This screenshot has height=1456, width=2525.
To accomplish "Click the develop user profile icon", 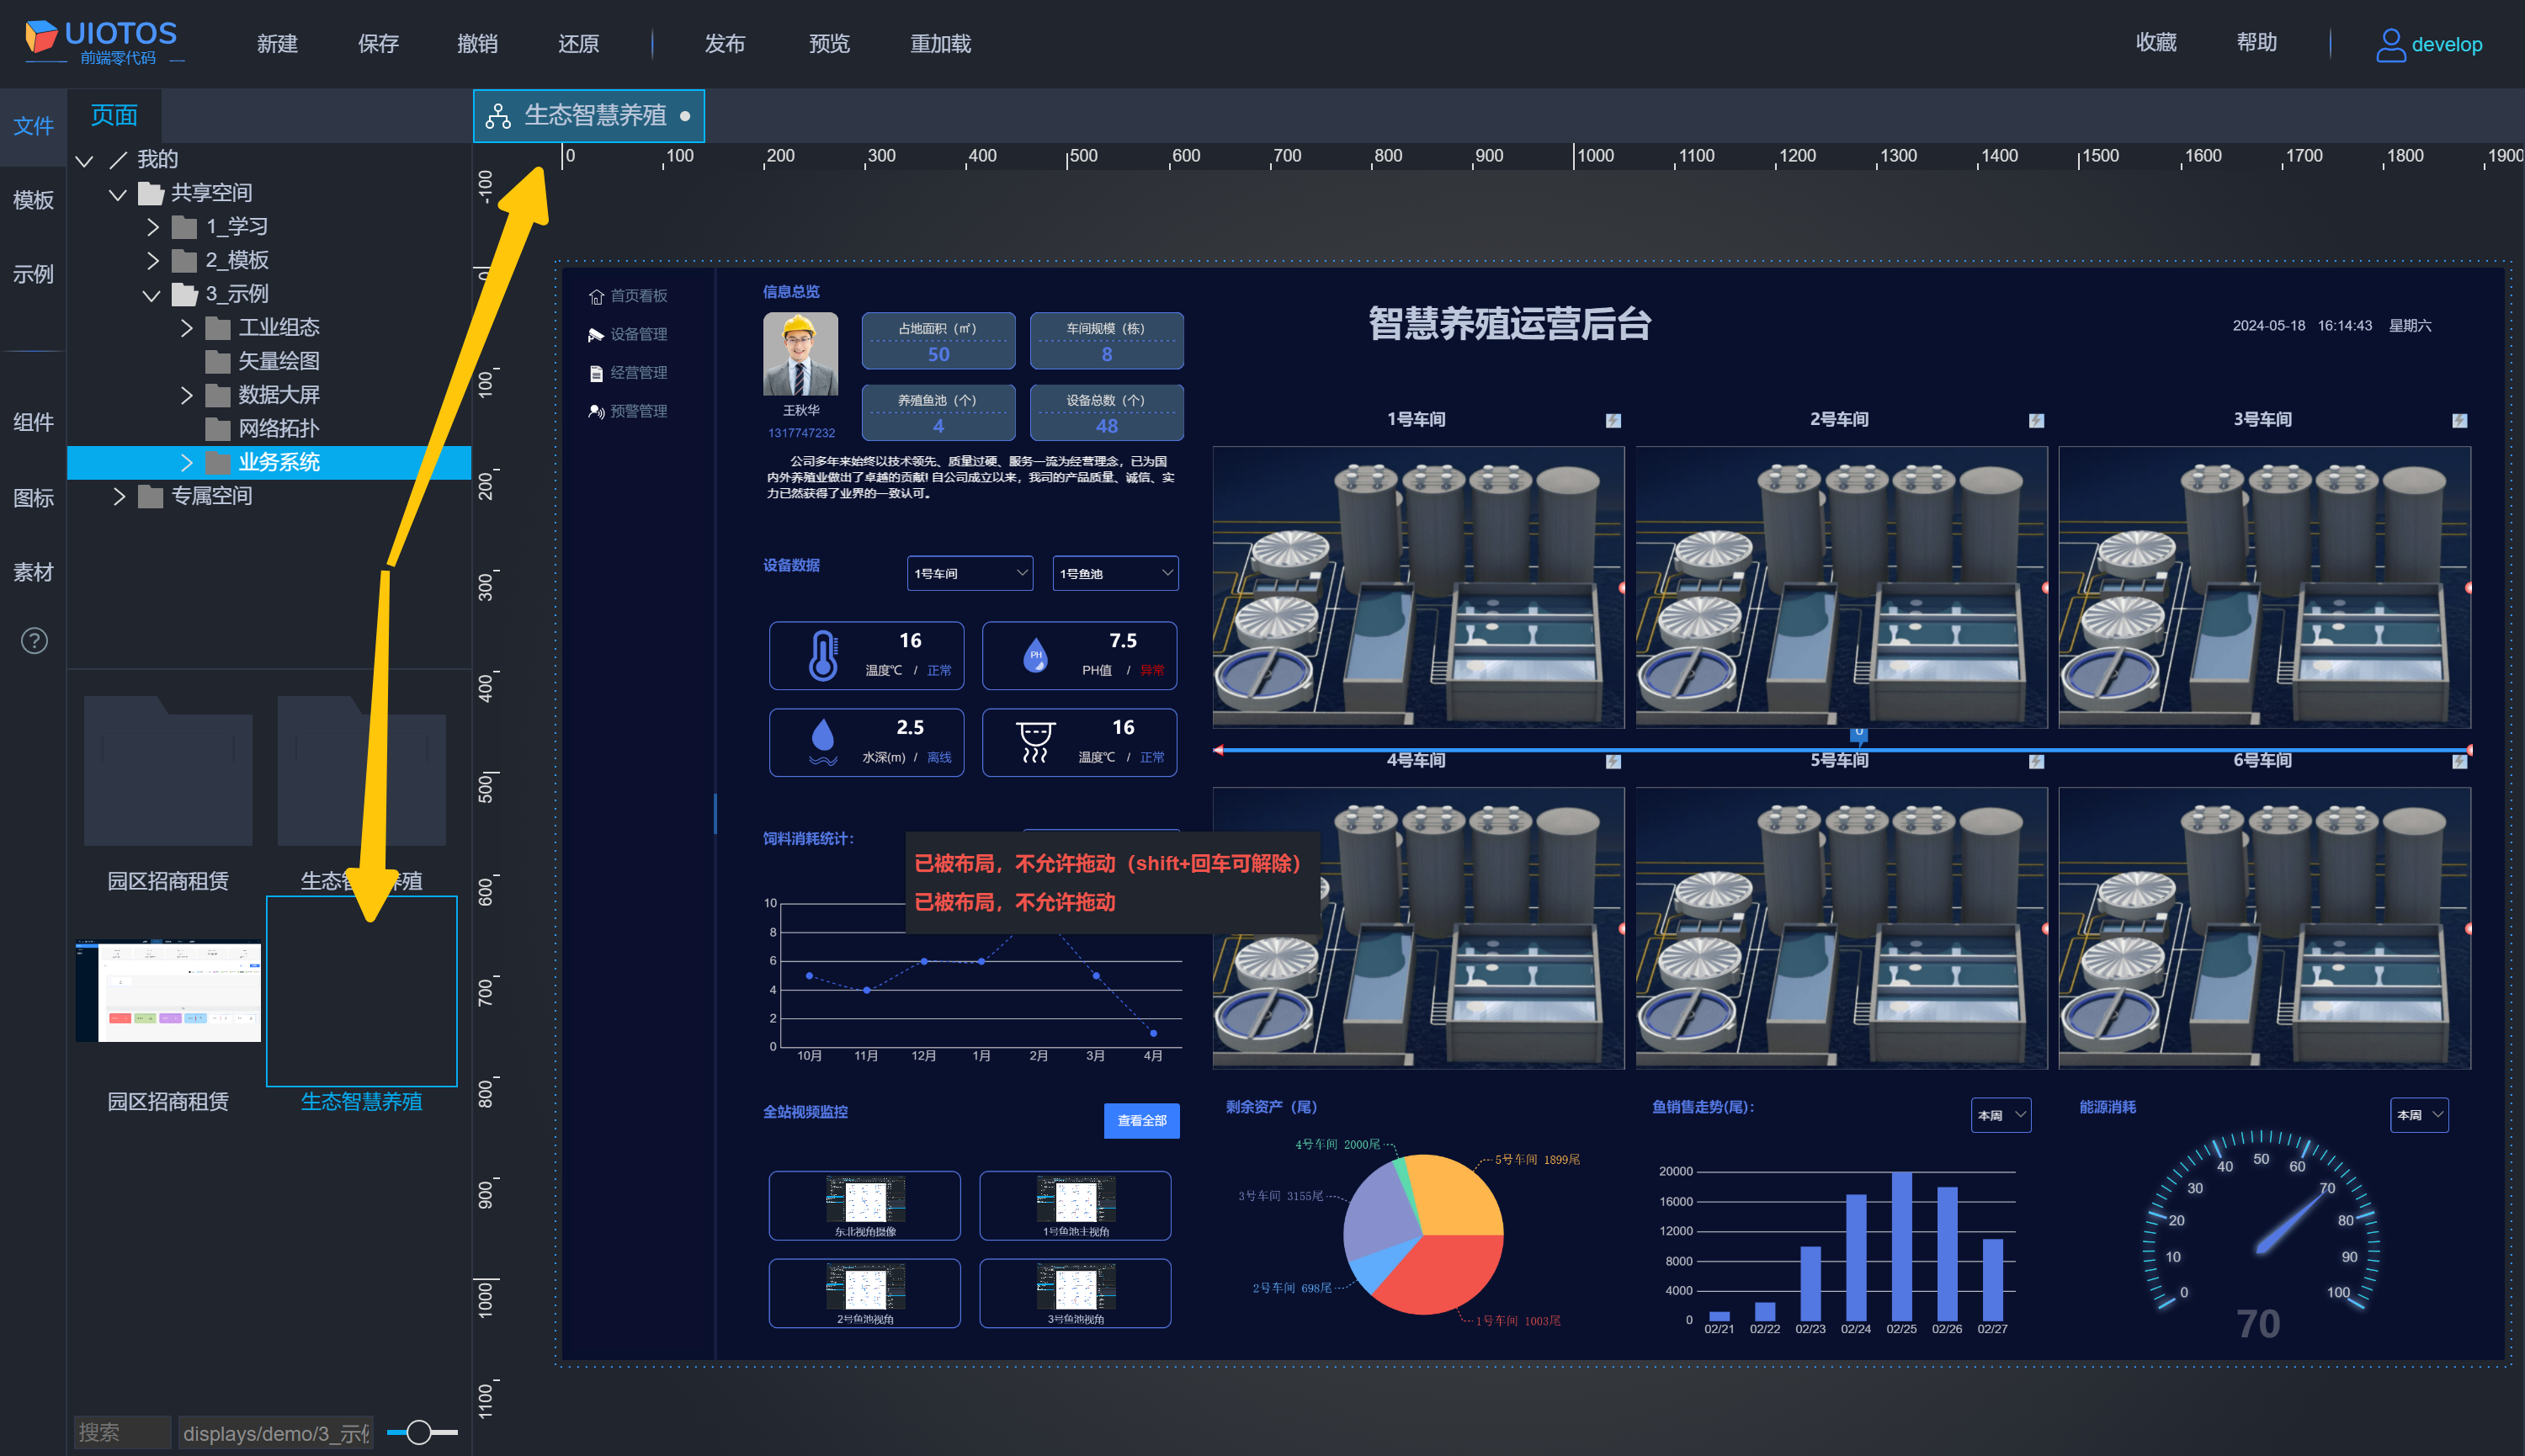I will tap(2390, 44).
